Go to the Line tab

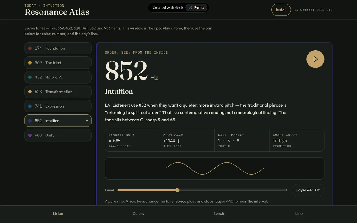299,213
